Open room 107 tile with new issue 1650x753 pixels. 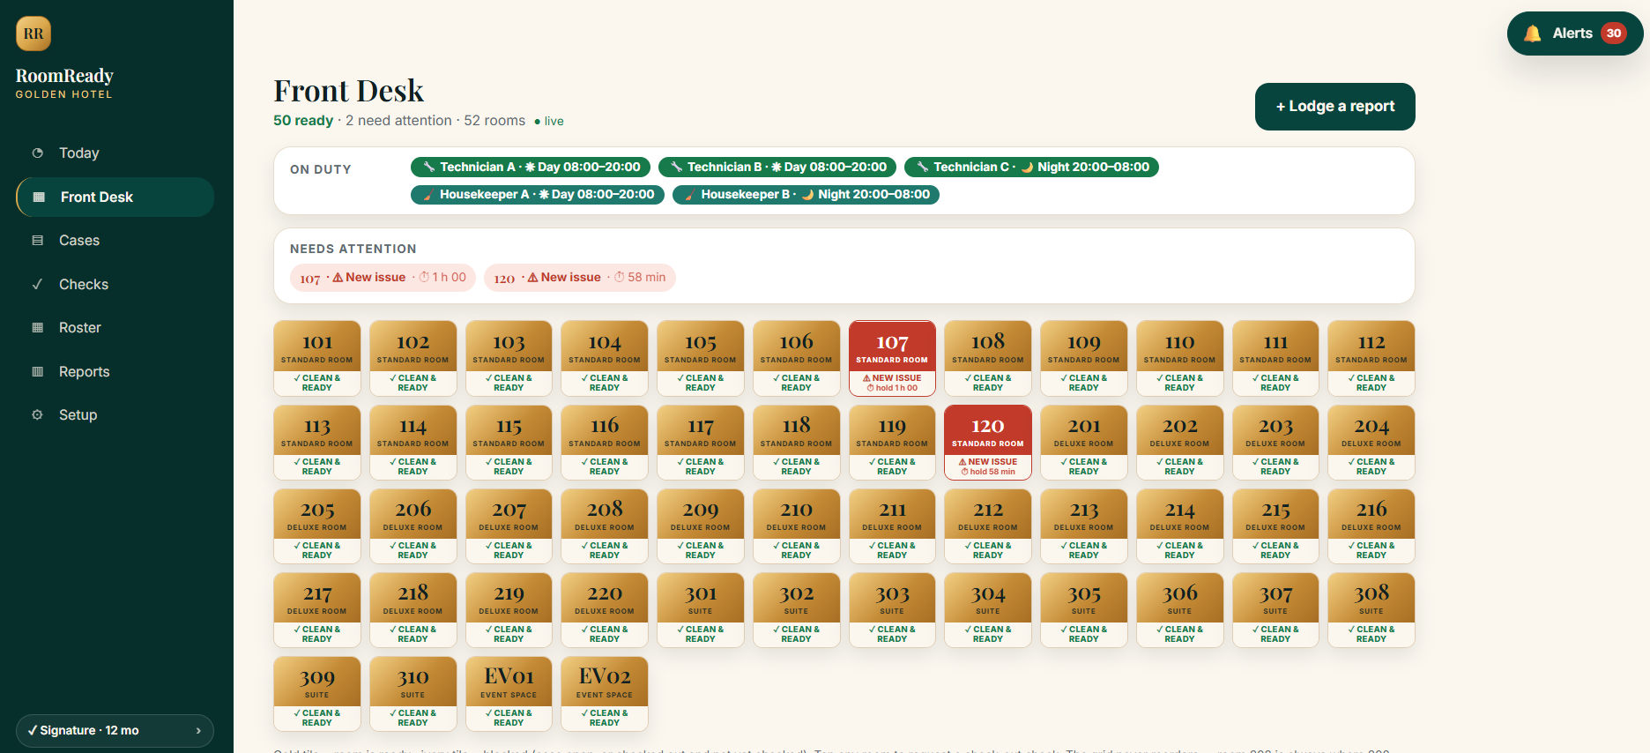(892, 358)
